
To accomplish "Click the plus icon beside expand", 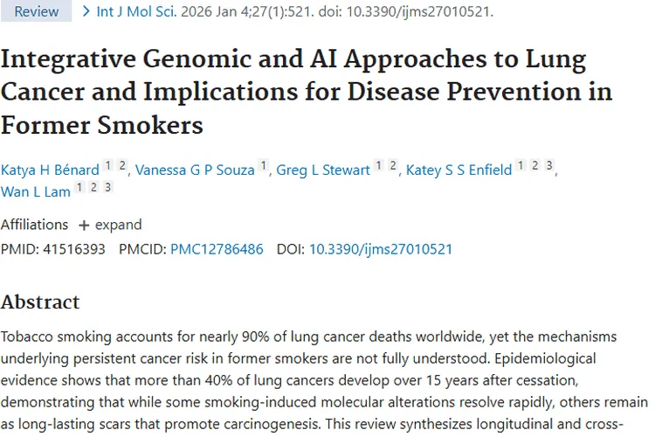I will pyautogui.click(x=84, y=225).
